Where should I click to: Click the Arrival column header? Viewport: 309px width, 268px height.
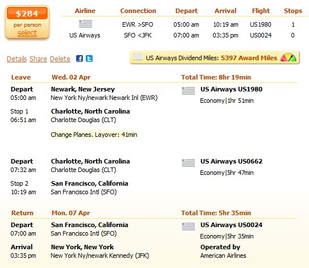coord(226,11)
